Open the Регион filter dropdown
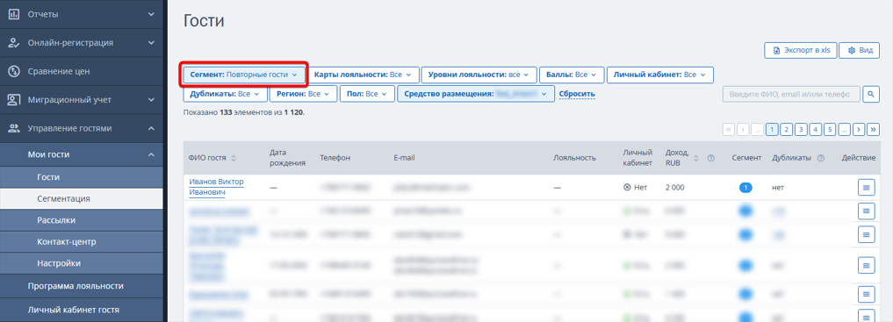 click(x=303, y=94)
